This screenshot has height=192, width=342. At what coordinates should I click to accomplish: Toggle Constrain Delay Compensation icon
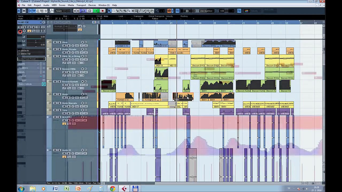[24, 11]
